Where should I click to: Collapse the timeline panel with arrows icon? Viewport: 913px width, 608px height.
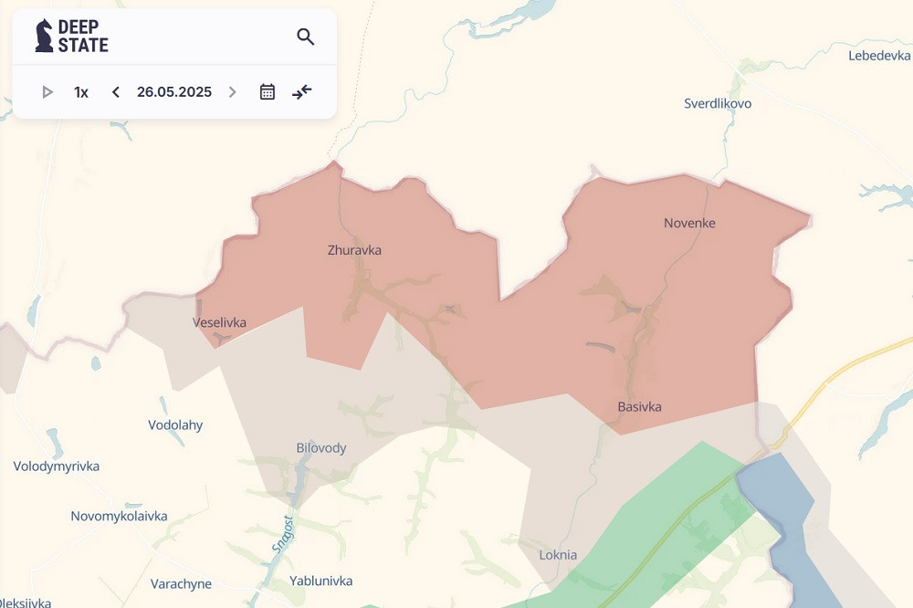tap(302, 92)
